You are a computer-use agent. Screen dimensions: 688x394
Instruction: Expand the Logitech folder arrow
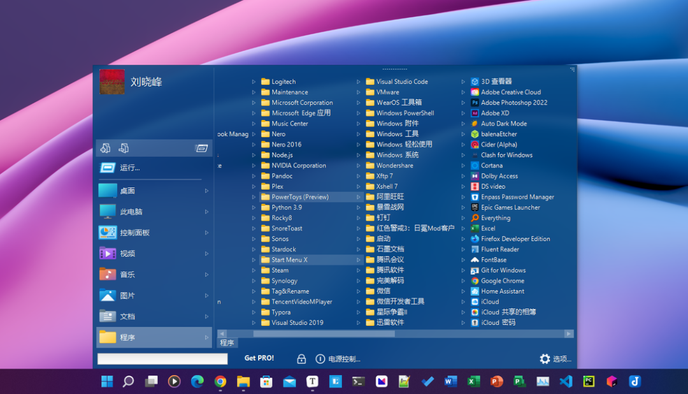[254, 82]
